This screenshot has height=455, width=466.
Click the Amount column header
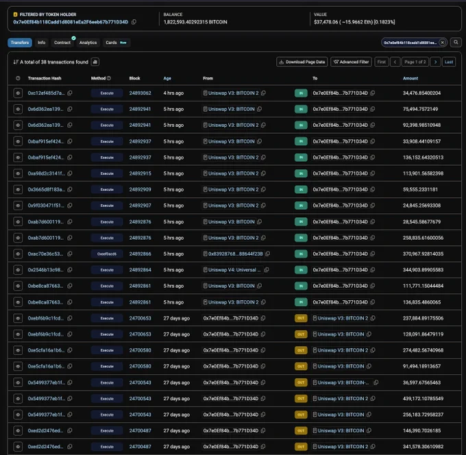[410, 78]
